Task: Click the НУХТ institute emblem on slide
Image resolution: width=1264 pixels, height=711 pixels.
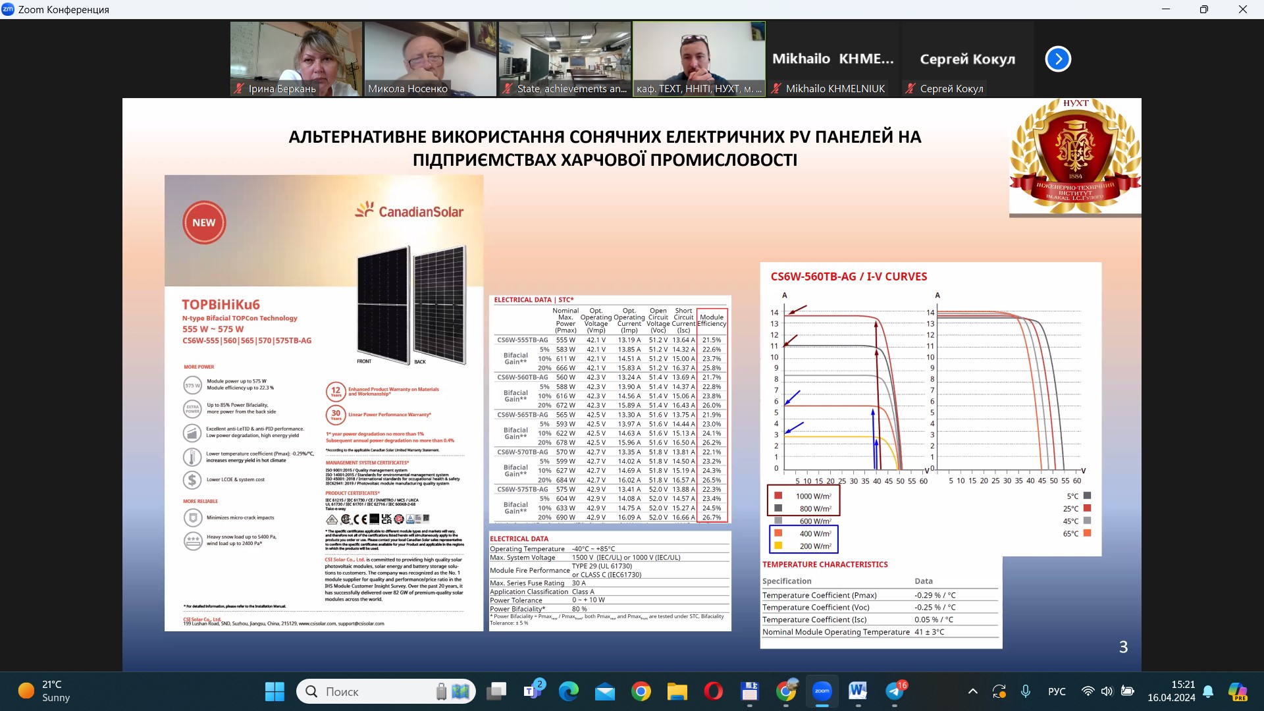Action: pyautogui.click(x=1075, y=157)
